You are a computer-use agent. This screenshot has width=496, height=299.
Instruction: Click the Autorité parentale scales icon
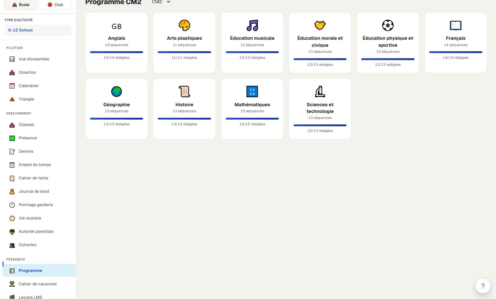(12, 232)
